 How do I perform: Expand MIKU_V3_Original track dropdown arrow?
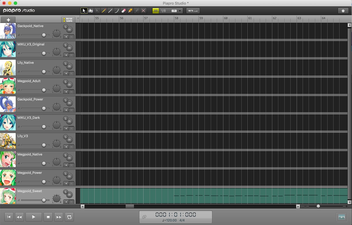[71, 55]
